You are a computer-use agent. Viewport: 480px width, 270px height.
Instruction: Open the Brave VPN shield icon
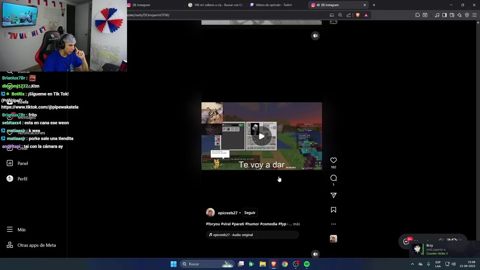pyautogui.click(x=467, y=15)
